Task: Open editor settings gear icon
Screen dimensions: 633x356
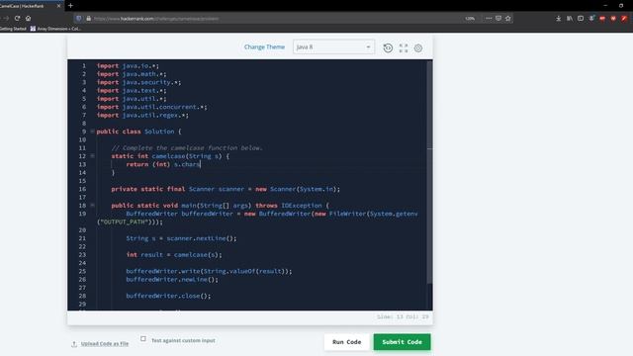Action: pos(418,48)
